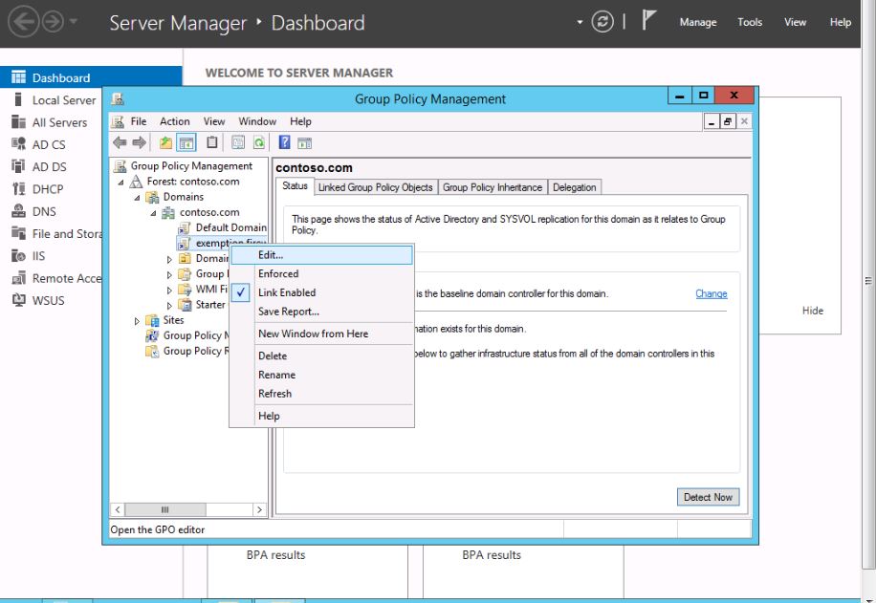Click the Refresh icon in GPMC toolbar
The image size is (876, 603).
259,143
